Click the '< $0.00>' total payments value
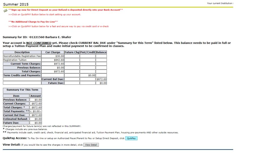This screenshot has width=272, height=153. pyautogui.click(x=36, y=111)
